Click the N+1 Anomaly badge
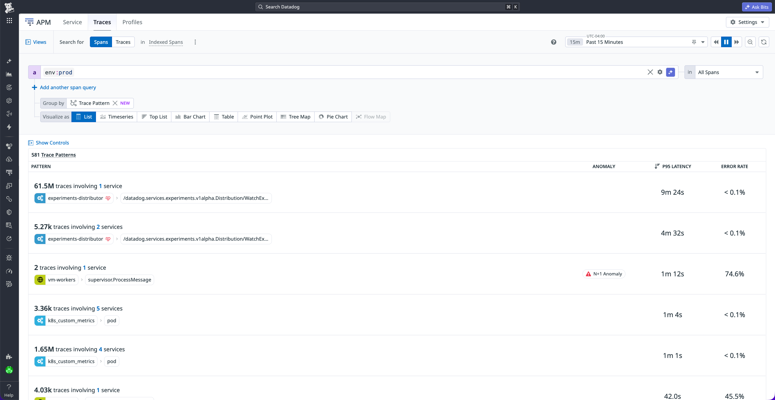The width and height of the screenshot is (775, 400). tap(604, 274)
